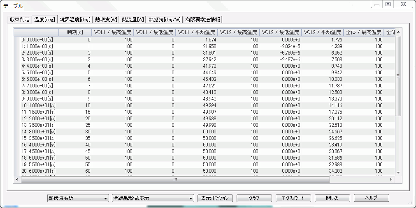Click the 時刻[s] column header
Viewport: 416px width, 208px height.
tap(75, 32)
